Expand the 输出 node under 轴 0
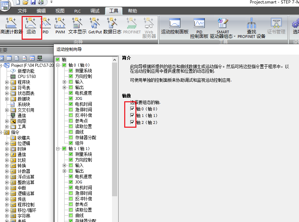The image size is (299, 222). click(x=64, y=87)
